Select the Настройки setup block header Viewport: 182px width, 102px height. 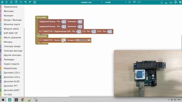point(41,18)
